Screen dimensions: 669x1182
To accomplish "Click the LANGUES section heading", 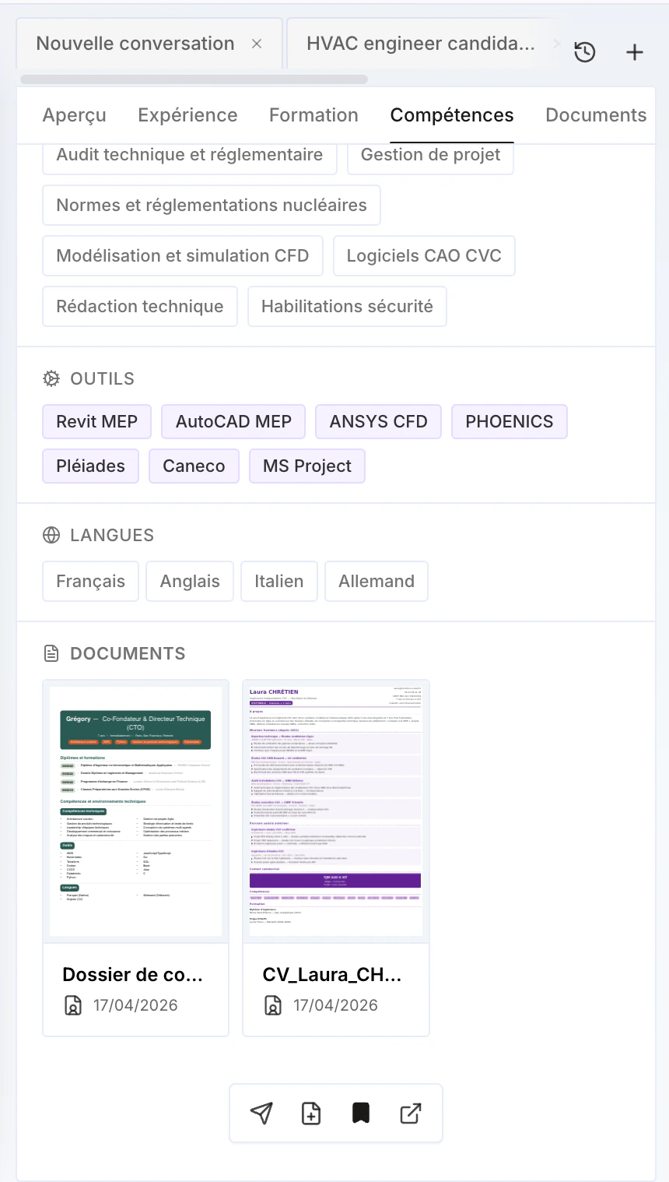I will pyautogui.click(x=112, y=535).
